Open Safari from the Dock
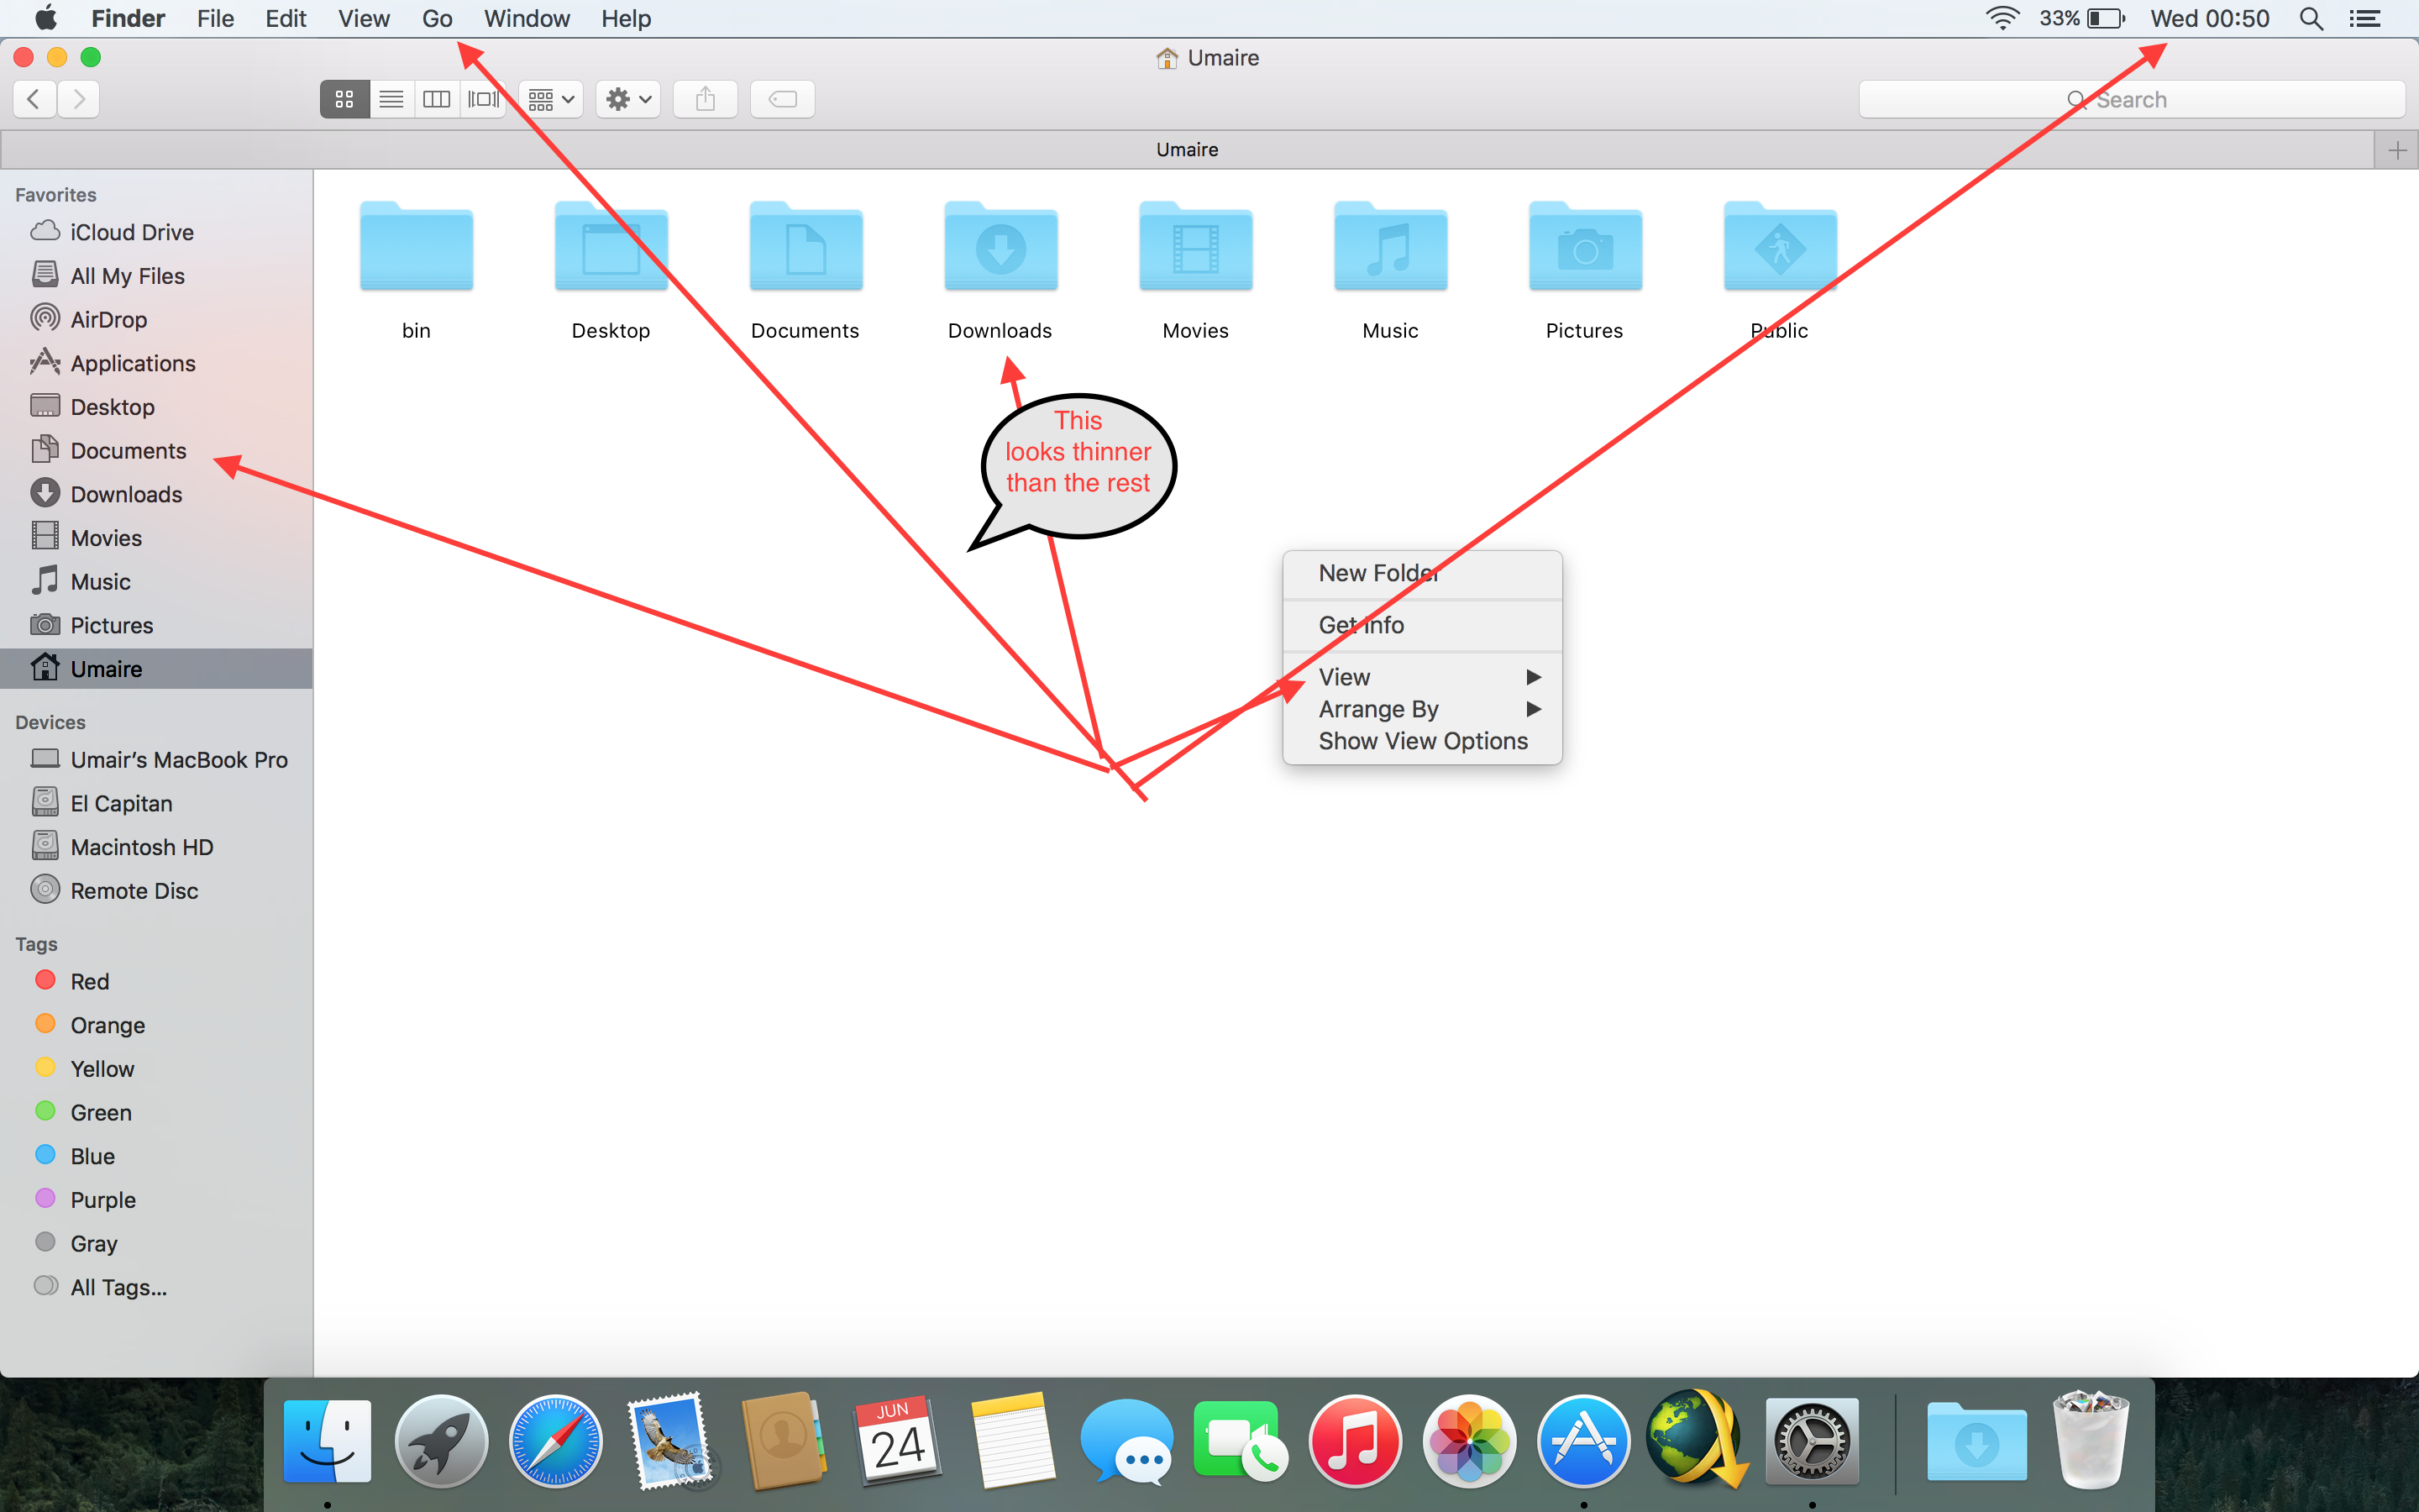Screen dimensions: 2419x1512 [x=556, y=1441]
